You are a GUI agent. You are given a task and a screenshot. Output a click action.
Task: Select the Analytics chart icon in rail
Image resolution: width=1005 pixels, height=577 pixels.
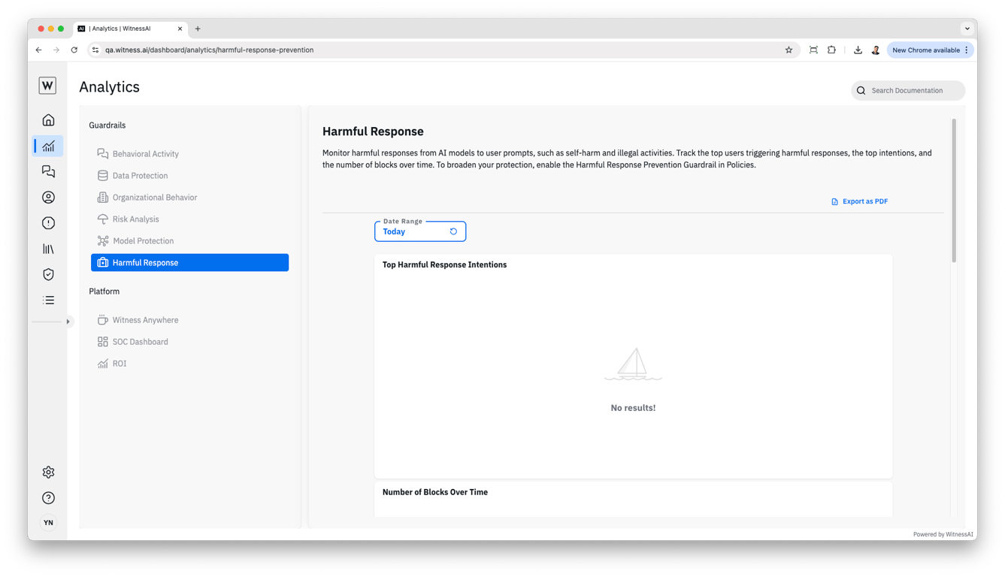(48, 146)
